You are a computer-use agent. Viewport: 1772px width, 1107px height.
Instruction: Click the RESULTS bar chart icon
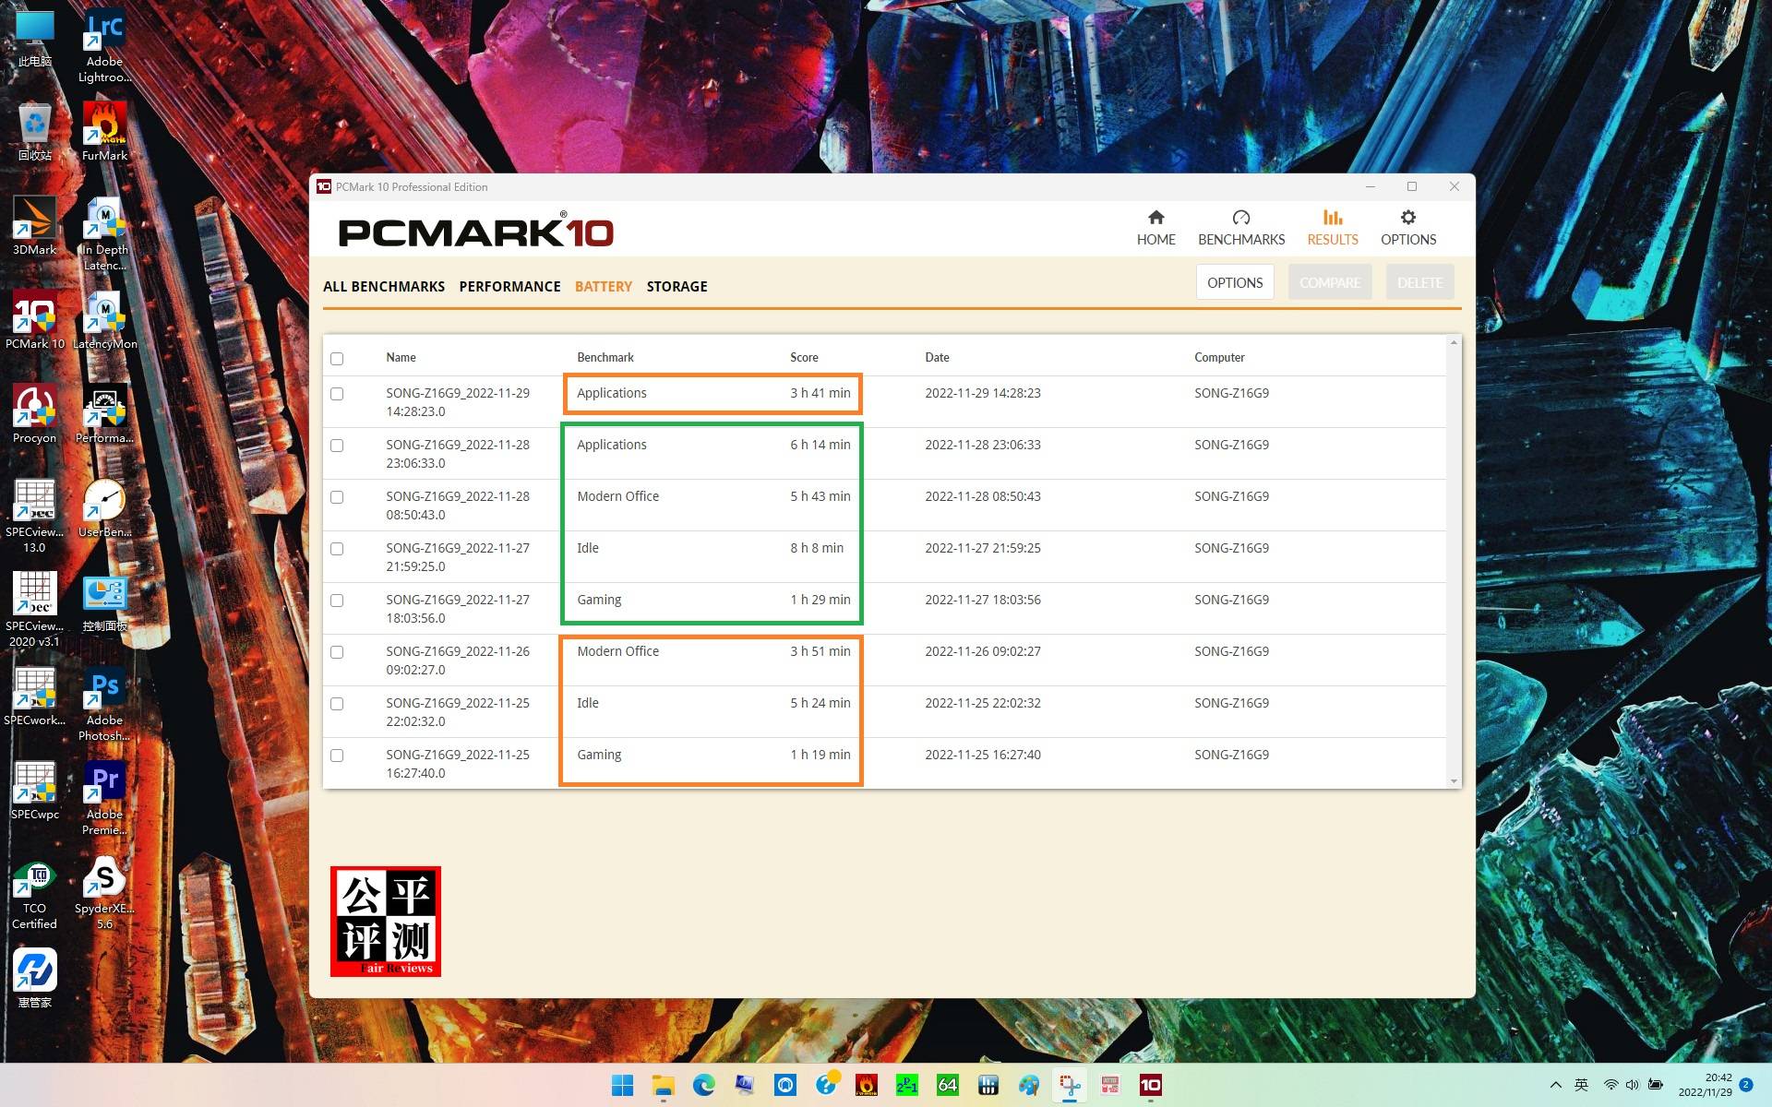[1332, 218]
